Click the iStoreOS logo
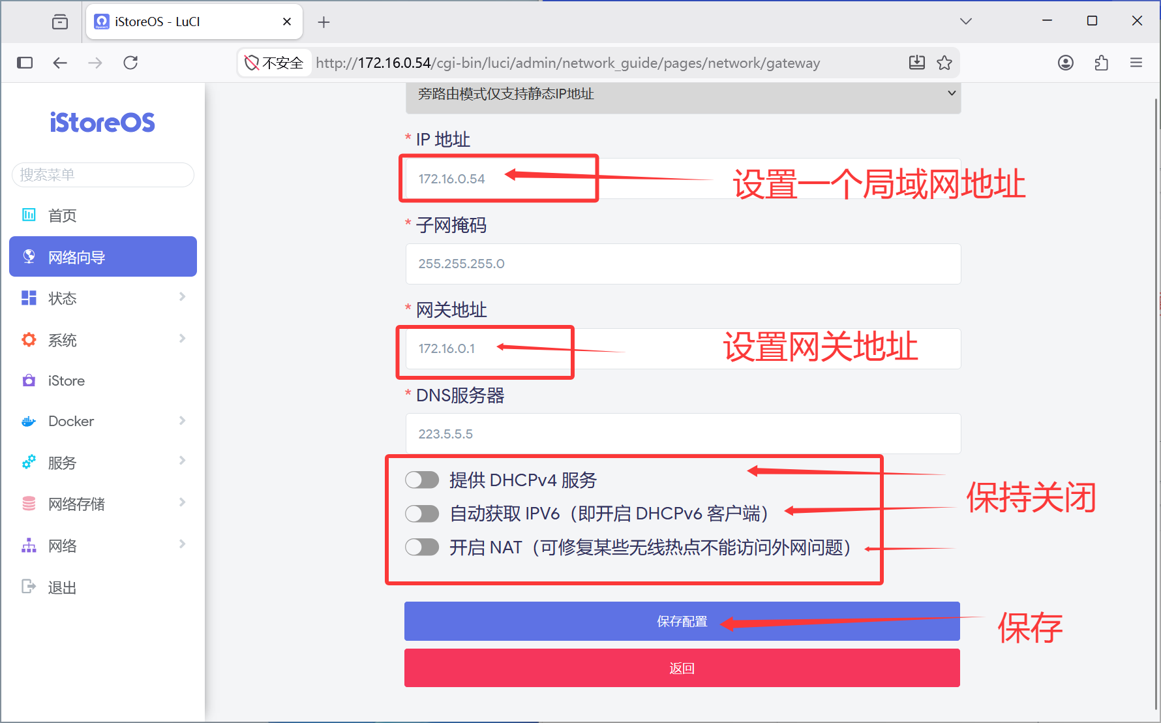 pyautogui.click(x=102, y=123)
